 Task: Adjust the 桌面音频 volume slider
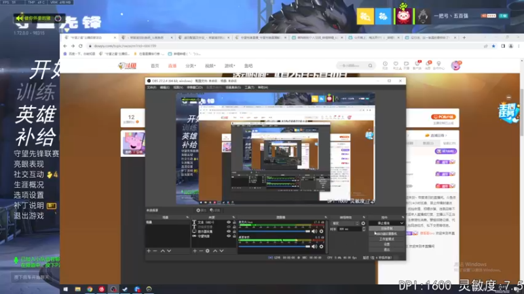click(x=274, y=246)
